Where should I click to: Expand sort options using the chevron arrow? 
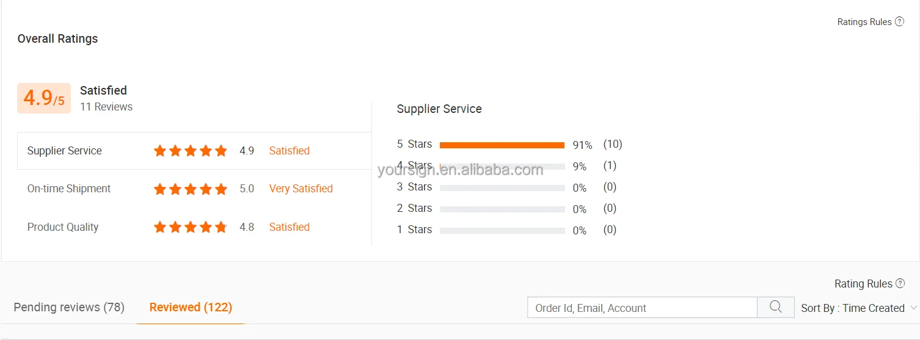click(913, 308)
